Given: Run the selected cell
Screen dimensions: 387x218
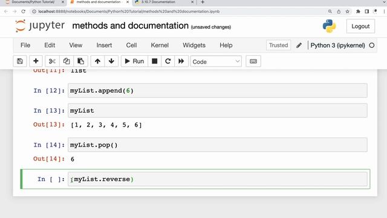Looking at the screenshot, I should click(x=134, y=61).
